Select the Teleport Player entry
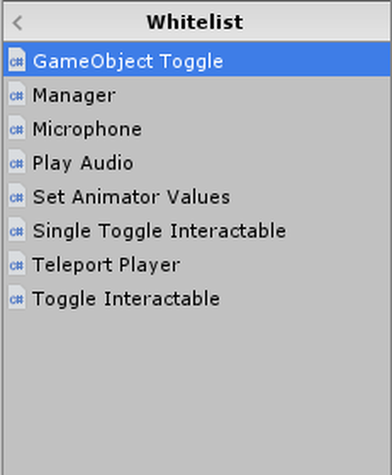The image size is (392, 475). pyautogui.click(x=197, y=264)
